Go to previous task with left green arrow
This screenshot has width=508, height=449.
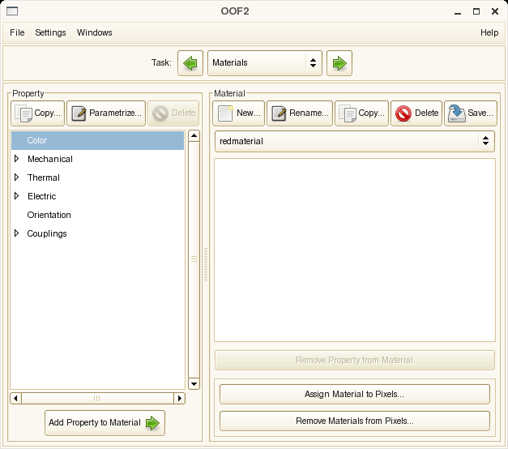[x=190, y=63]
